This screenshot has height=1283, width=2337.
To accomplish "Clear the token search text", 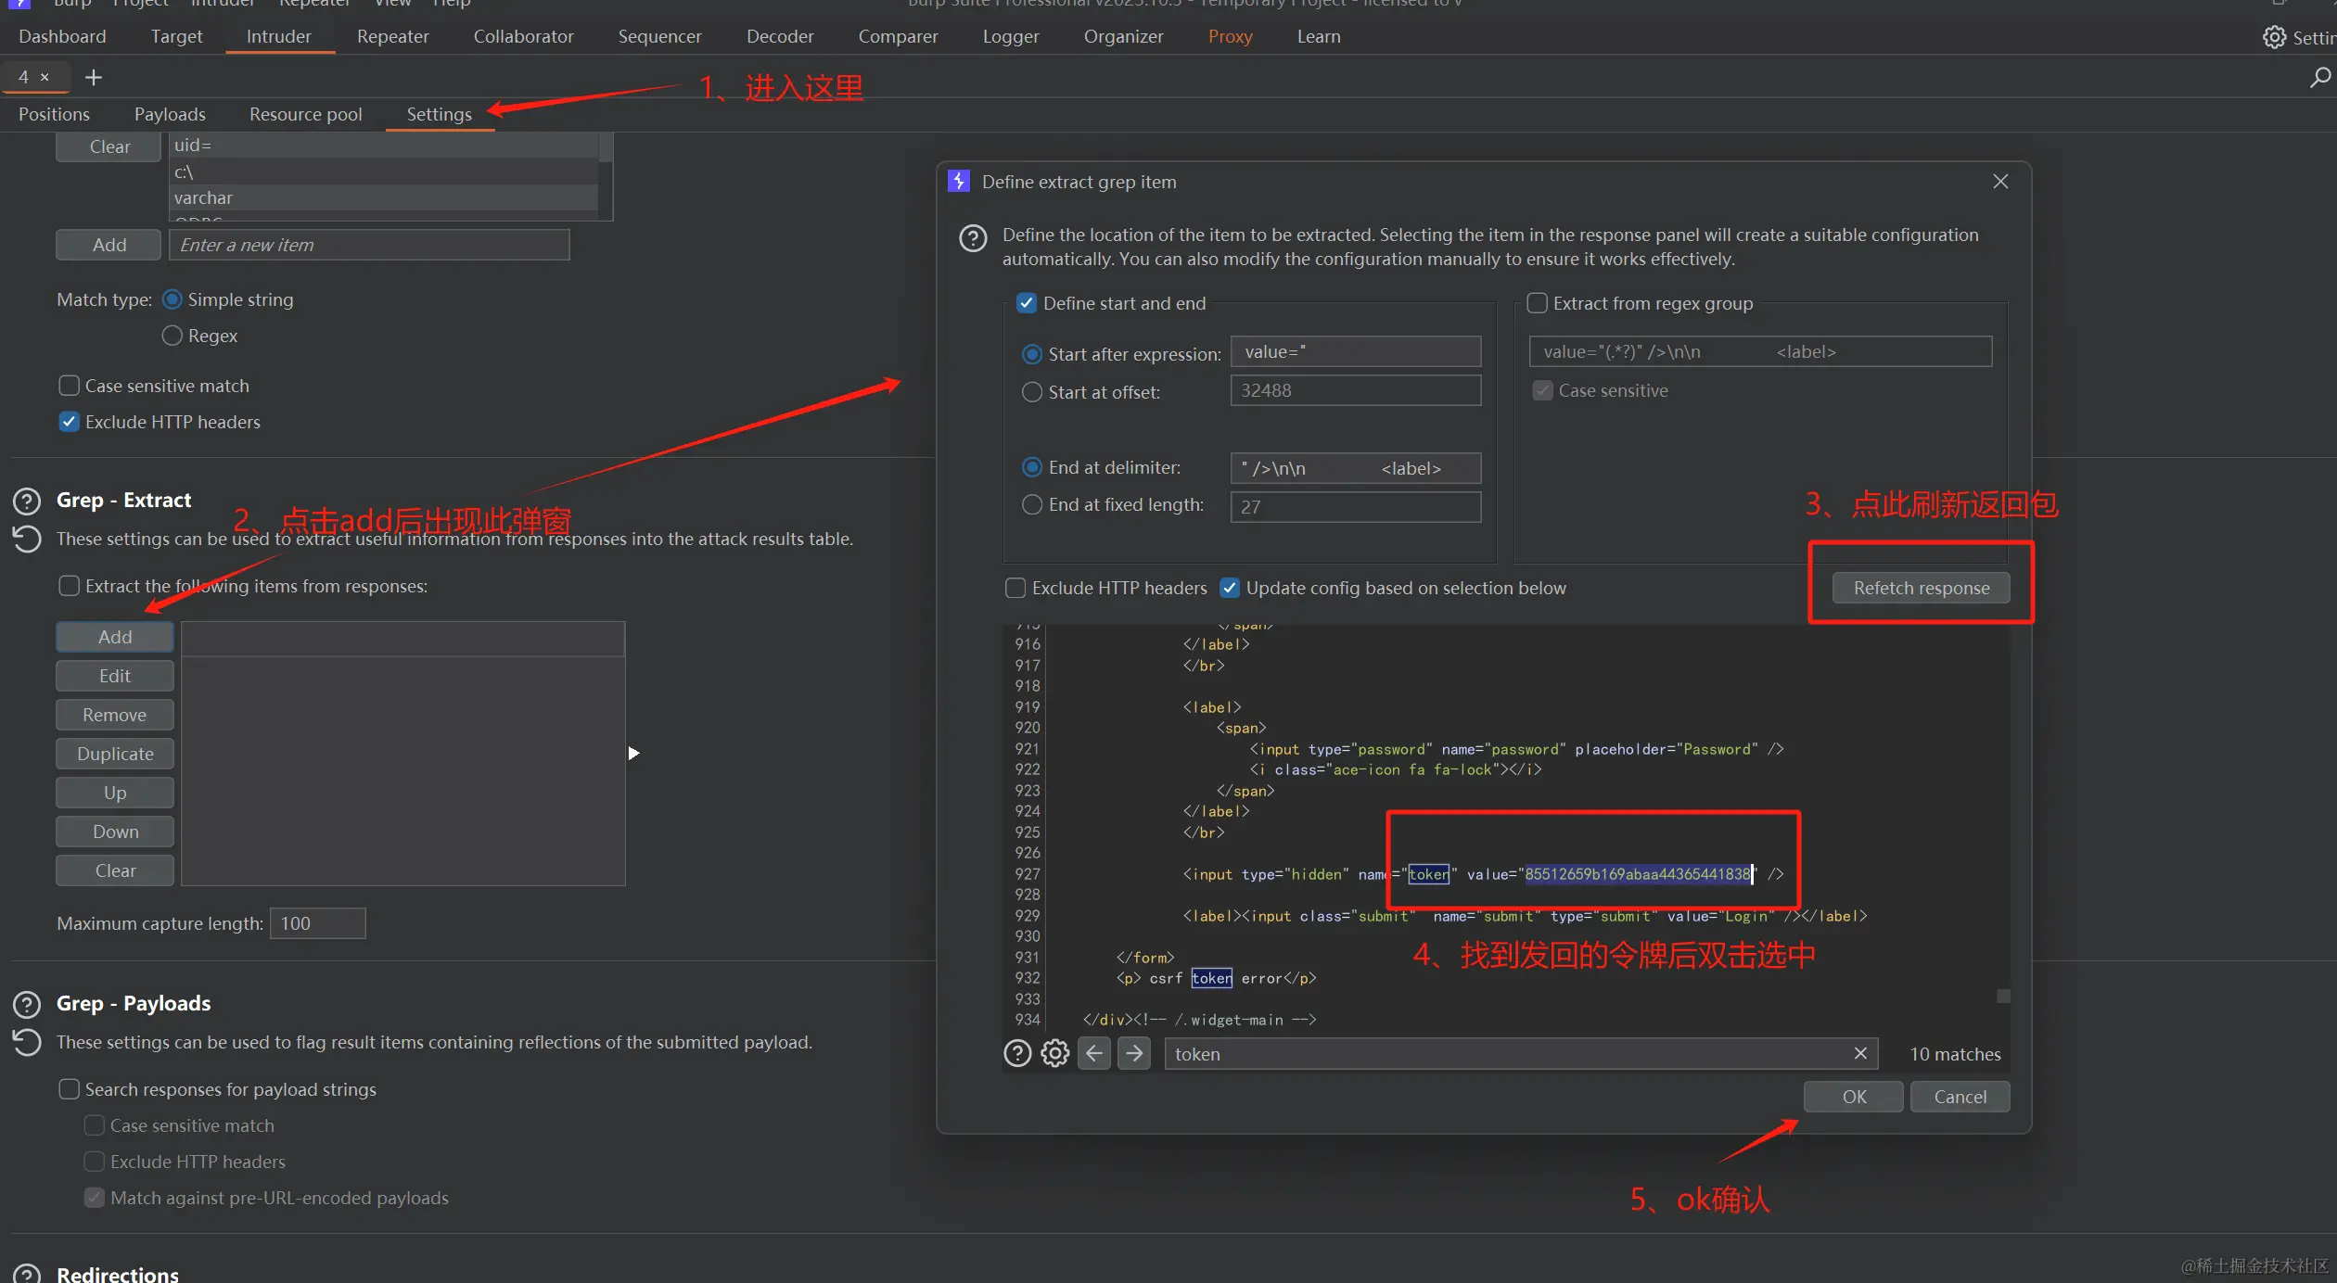I will 1860,1053.
